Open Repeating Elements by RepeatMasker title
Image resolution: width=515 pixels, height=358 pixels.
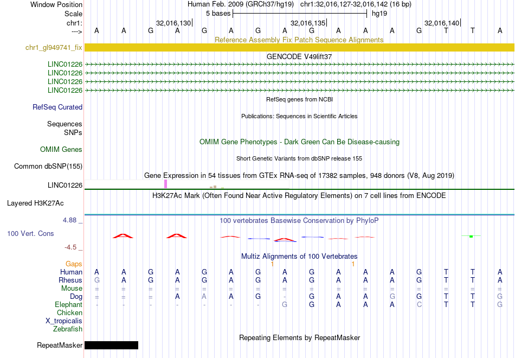300,338
